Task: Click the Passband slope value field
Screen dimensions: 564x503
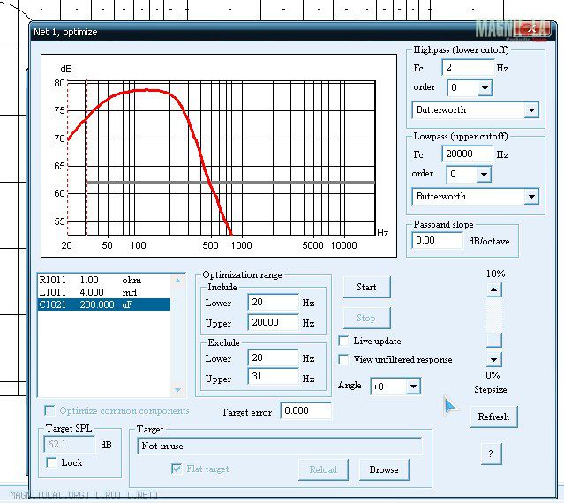Action: pos(437,240)
